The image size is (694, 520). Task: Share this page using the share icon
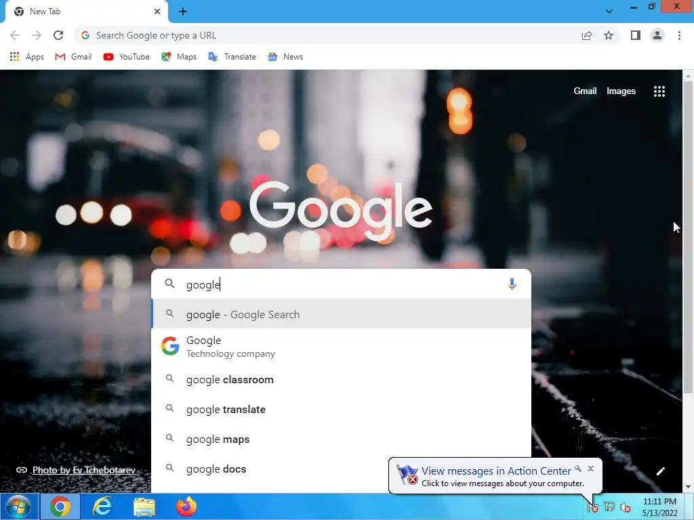[587, 35]
